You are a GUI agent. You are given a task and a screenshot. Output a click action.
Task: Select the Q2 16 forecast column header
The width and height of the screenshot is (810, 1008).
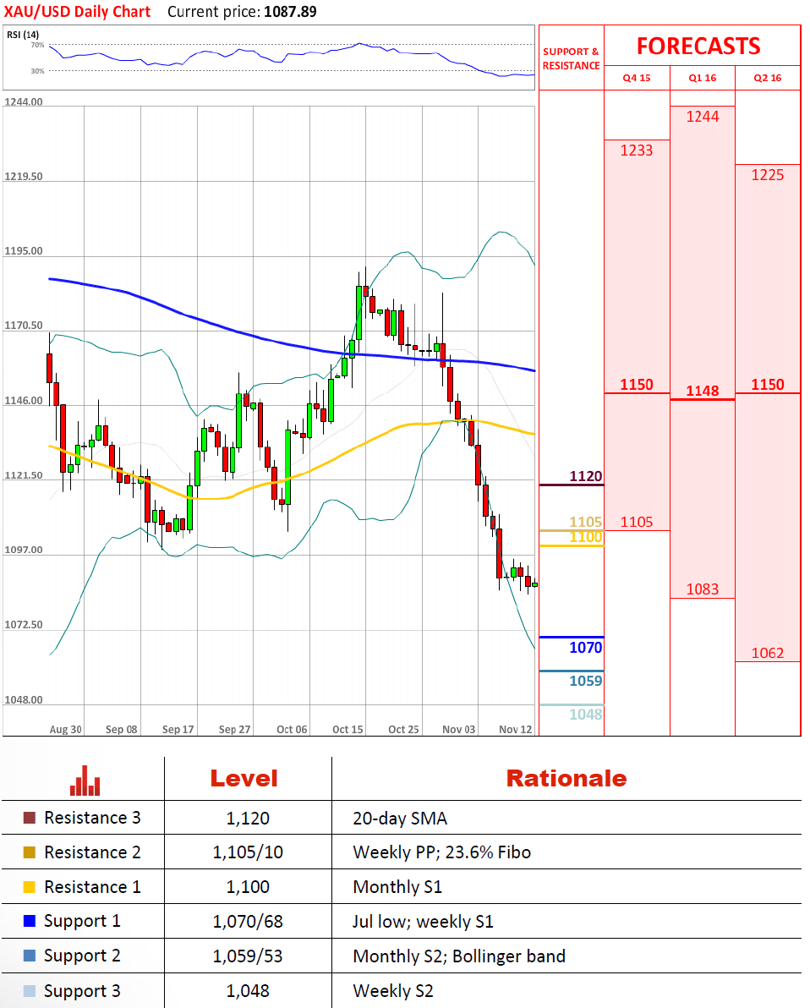768,78
